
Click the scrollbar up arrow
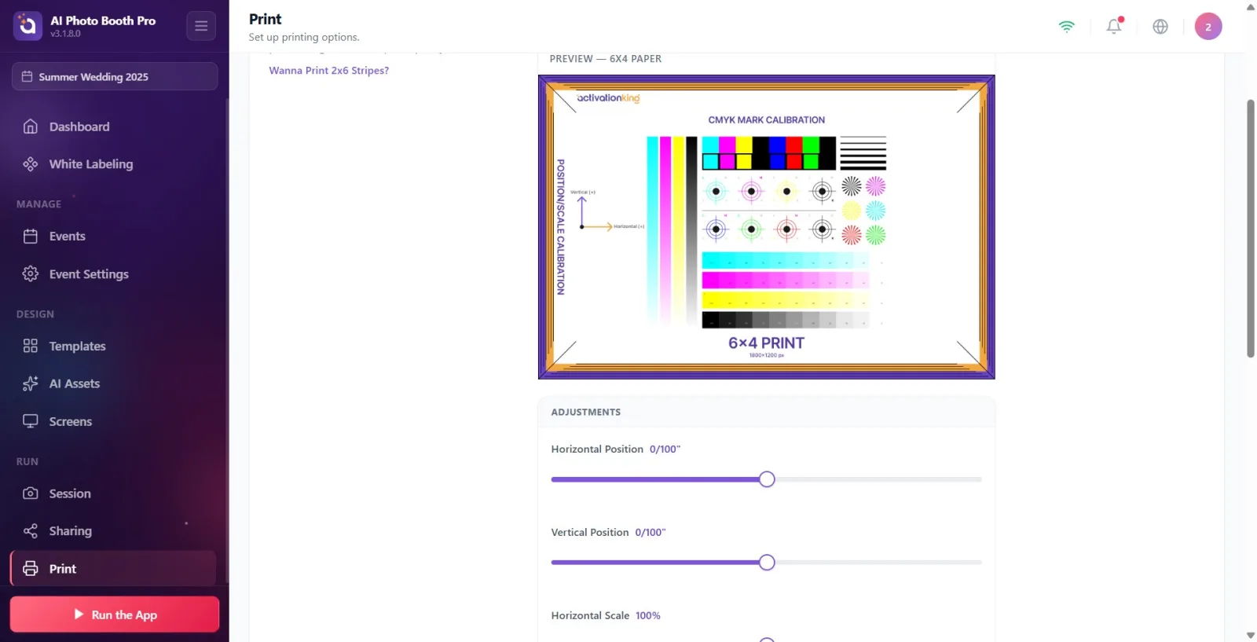point(1251,7)
